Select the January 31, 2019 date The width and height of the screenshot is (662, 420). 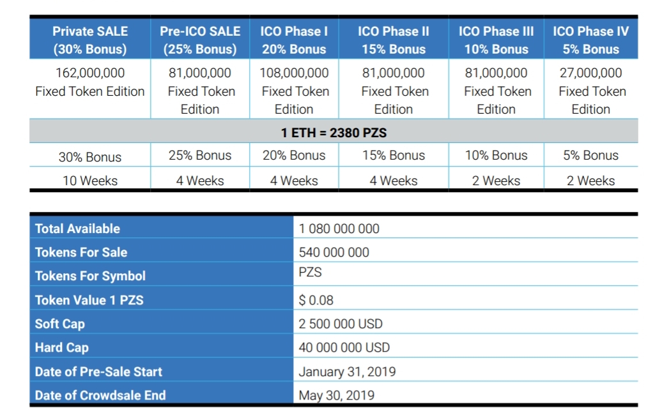tap(347, 371)
